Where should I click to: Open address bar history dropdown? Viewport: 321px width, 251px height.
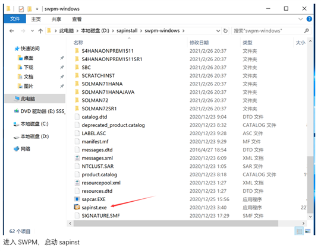[x=218, y=31]
